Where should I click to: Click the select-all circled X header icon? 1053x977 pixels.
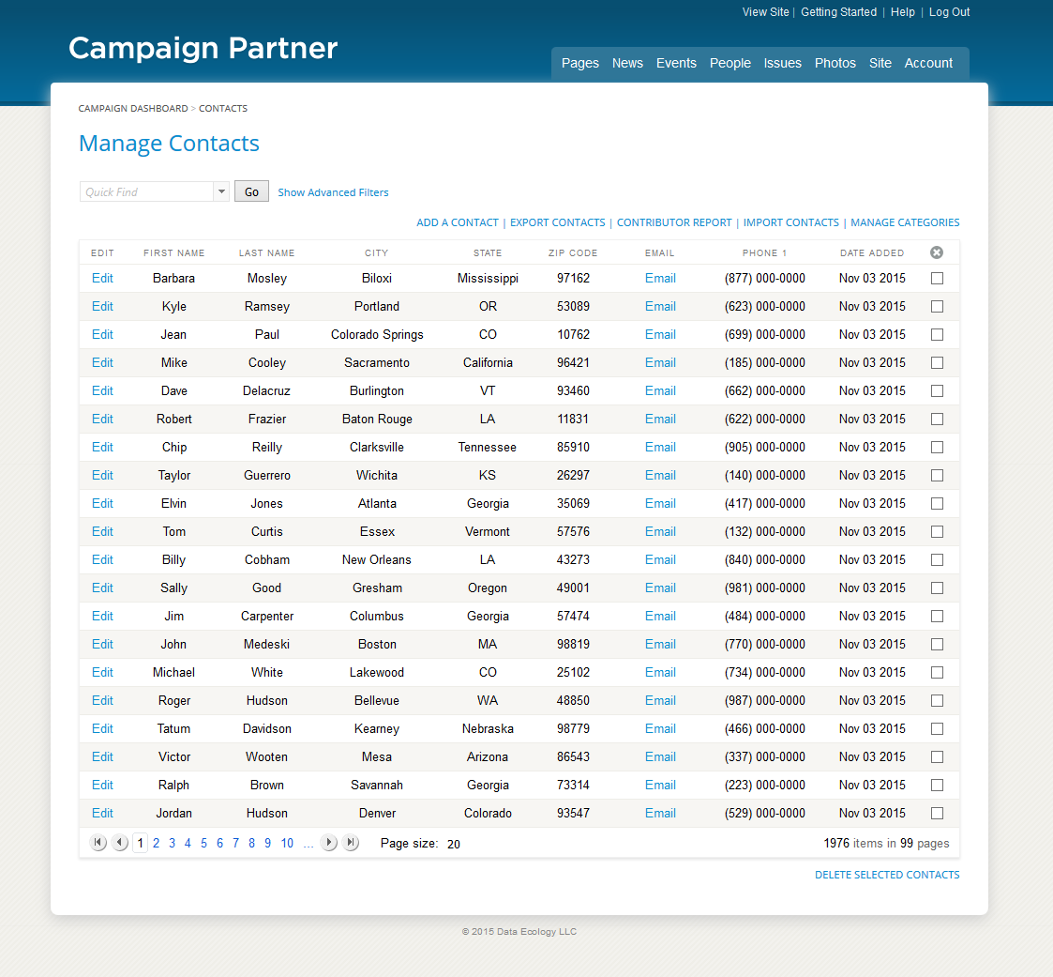(937, 252)
